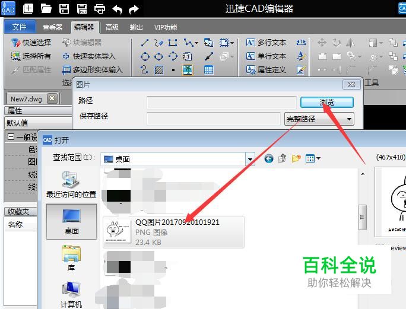Save as PDF via the PDF icon
The width and height of the screenshot is (406, 309).
[82, 8]
